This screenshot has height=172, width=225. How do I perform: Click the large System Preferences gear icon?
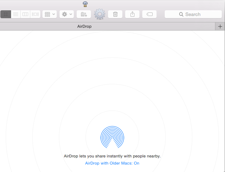click(99, 14)
